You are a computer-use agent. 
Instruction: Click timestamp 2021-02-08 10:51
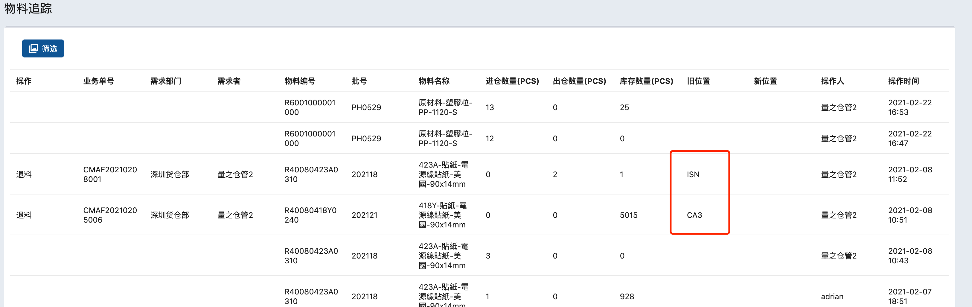[910, 215]
